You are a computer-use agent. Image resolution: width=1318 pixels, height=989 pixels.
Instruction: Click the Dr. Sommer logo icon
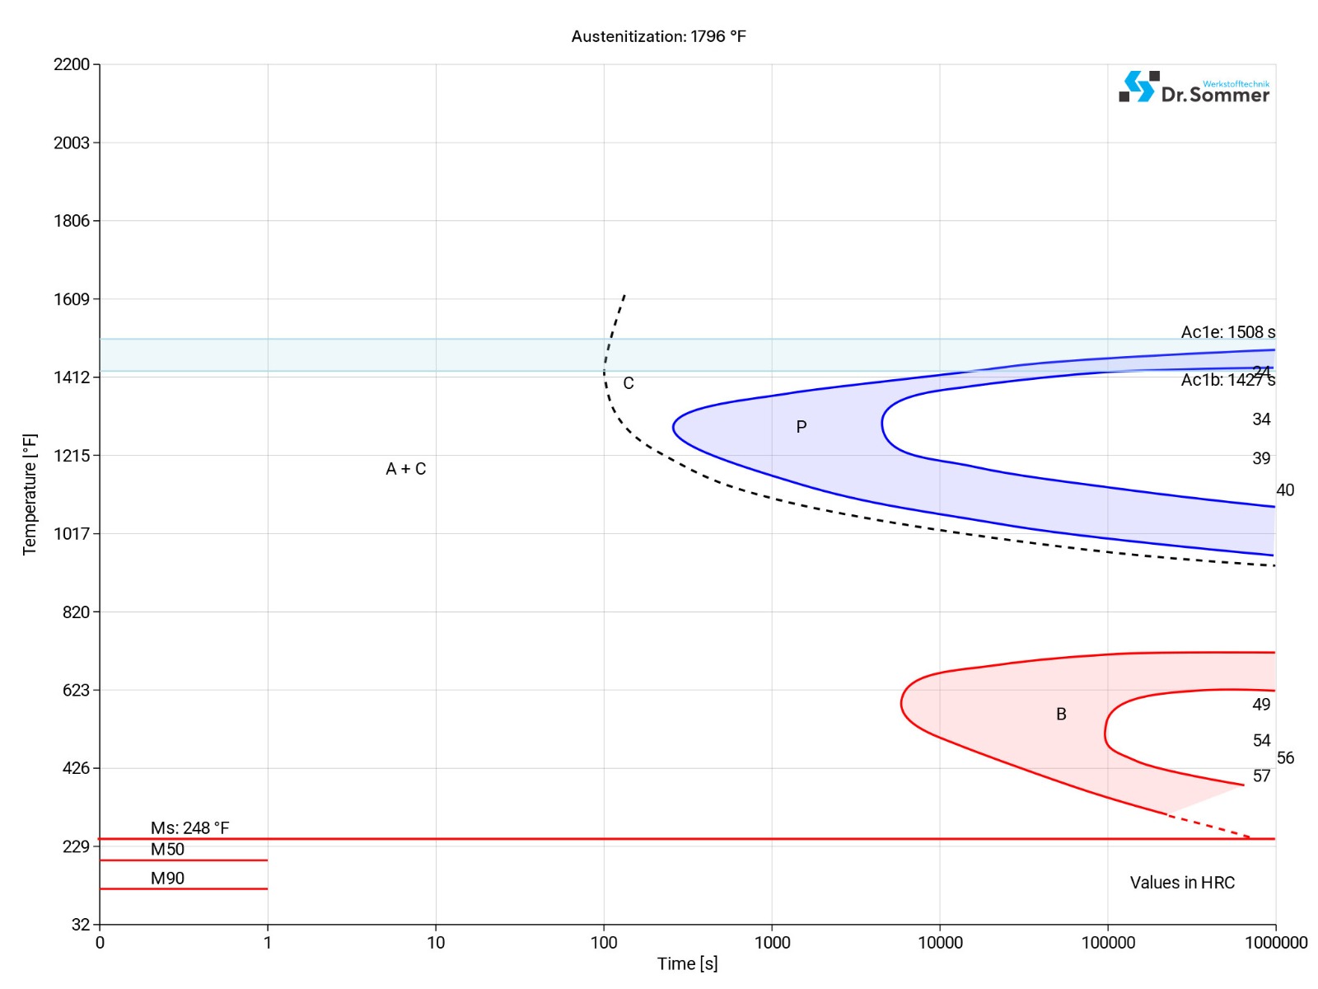click(x=1139, y=87)
